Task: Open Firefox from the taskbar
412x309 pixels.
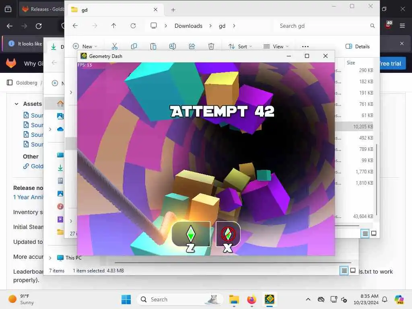Action: click(x=252, y=299)
